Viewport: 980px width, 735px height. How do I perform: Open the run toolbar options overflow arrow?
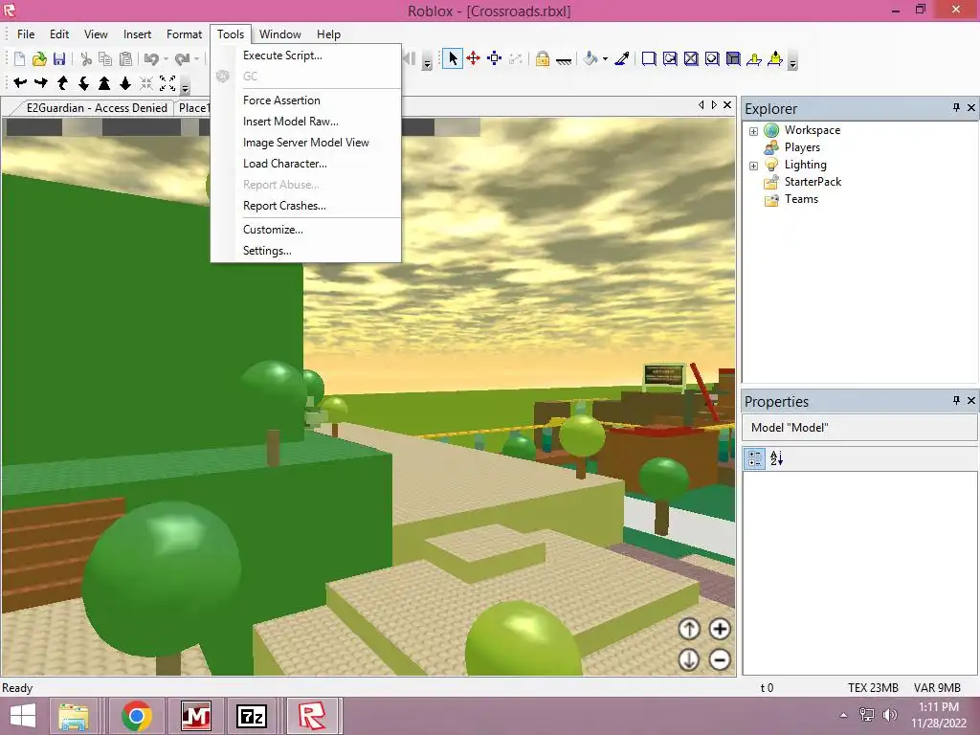[427, 62]
